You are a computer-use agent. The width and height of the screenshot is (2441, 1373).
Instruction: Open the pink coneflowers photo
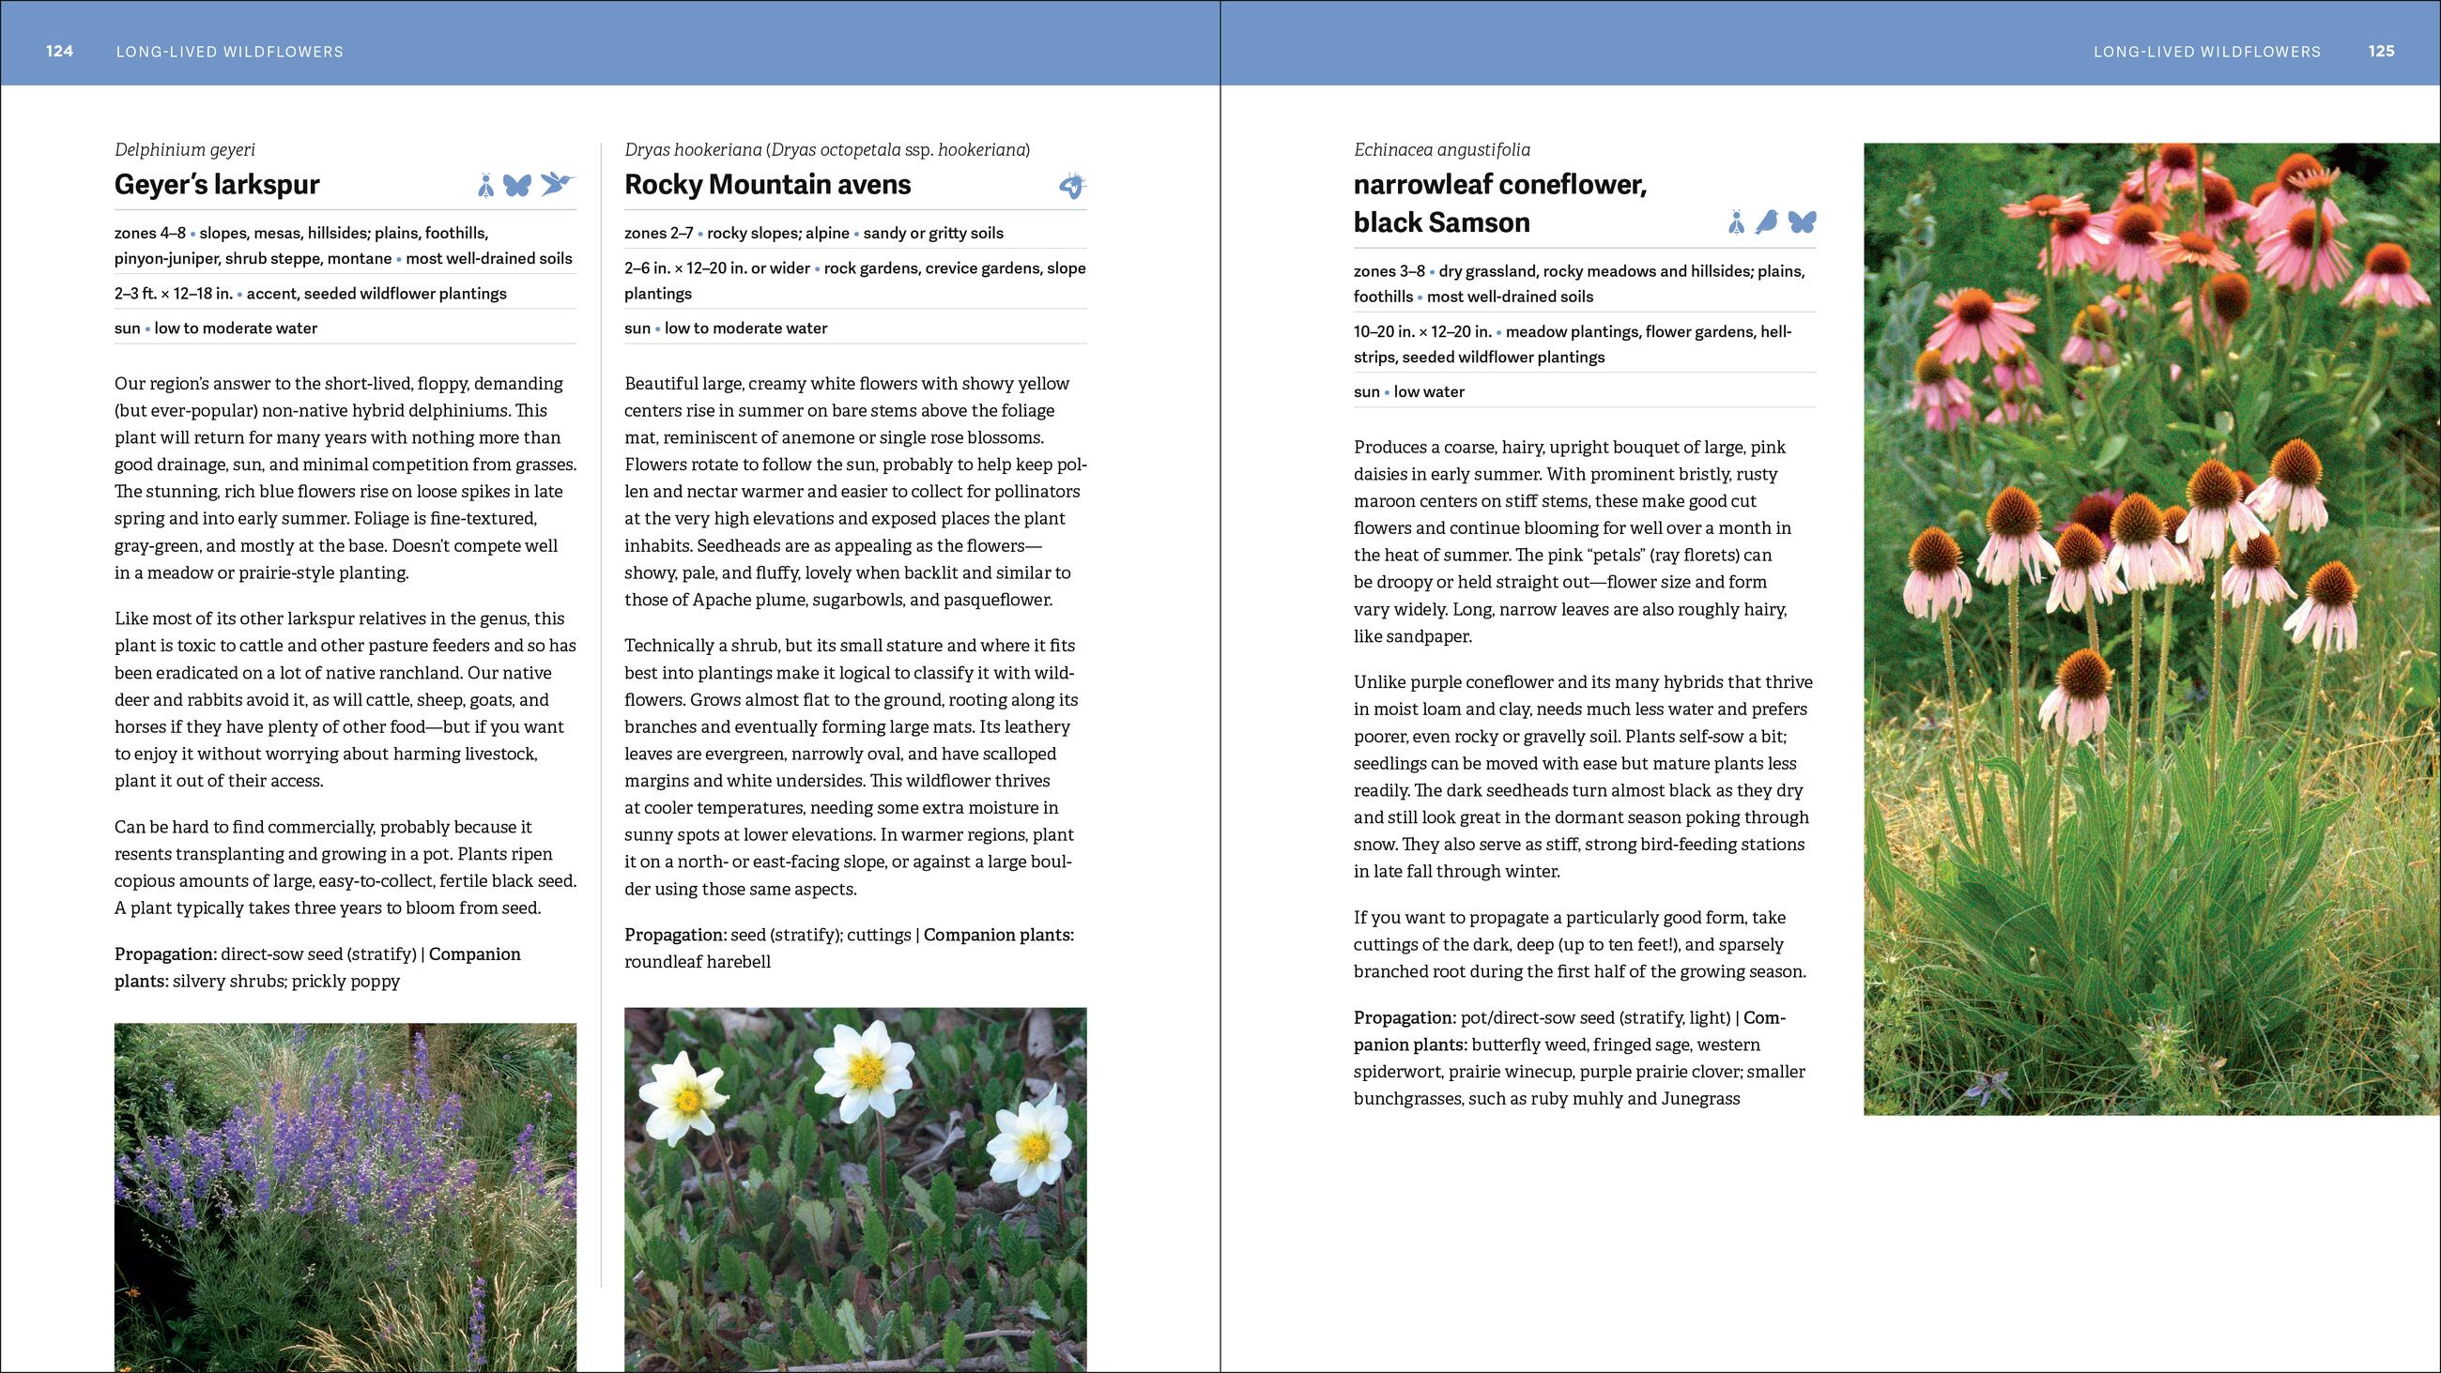[x=2151, y=628]
